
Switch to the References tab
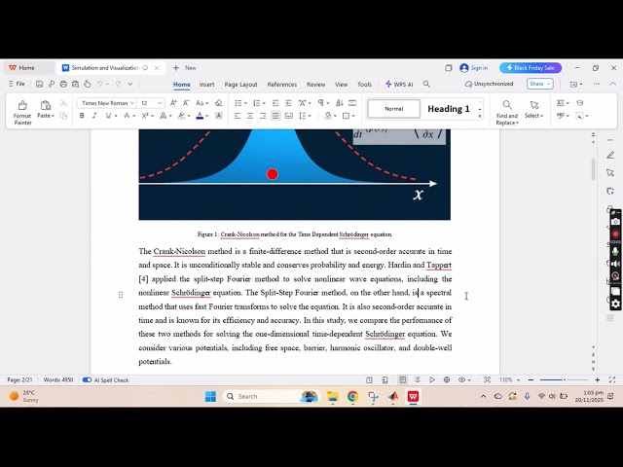point(282,85)
